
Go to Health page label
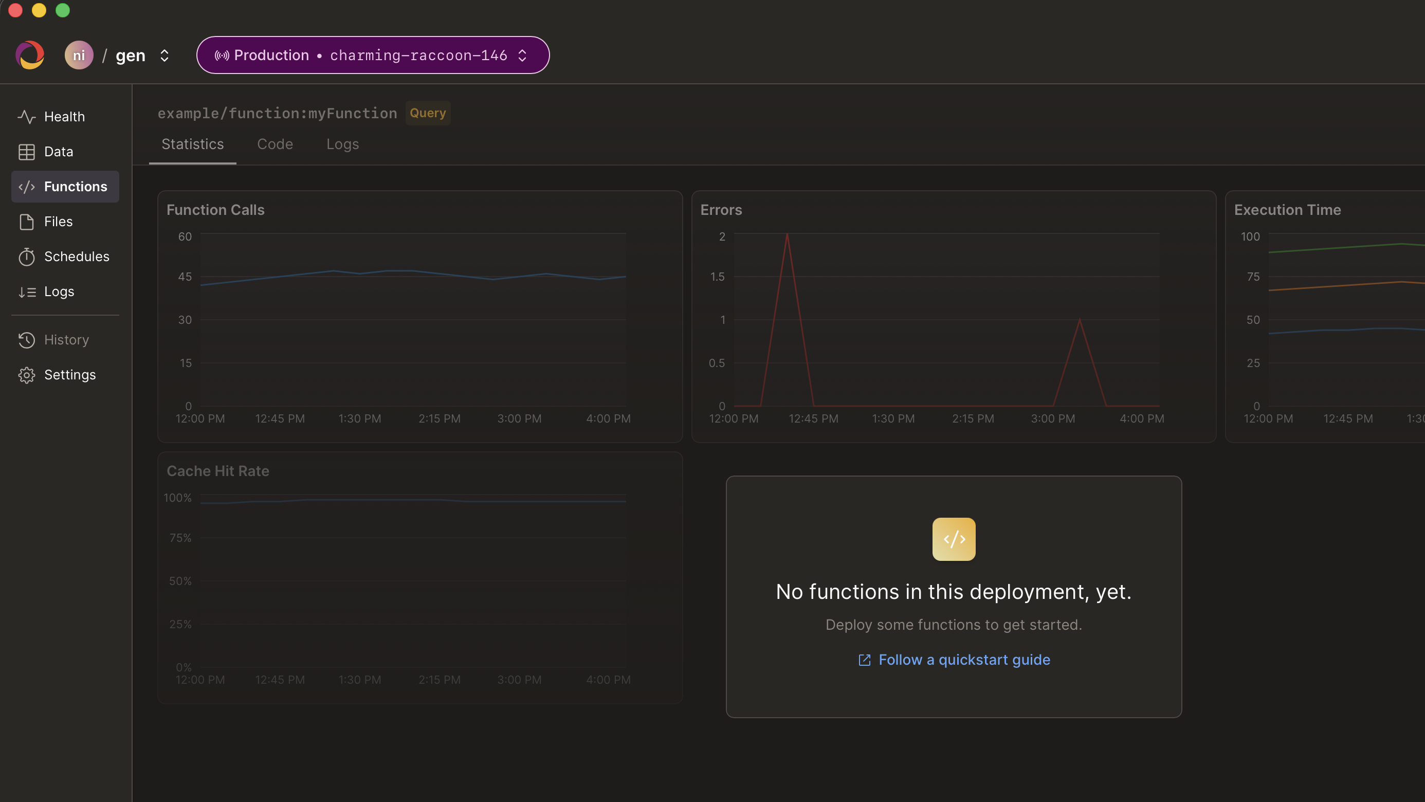pyautogui.click(x=64, y=117)
